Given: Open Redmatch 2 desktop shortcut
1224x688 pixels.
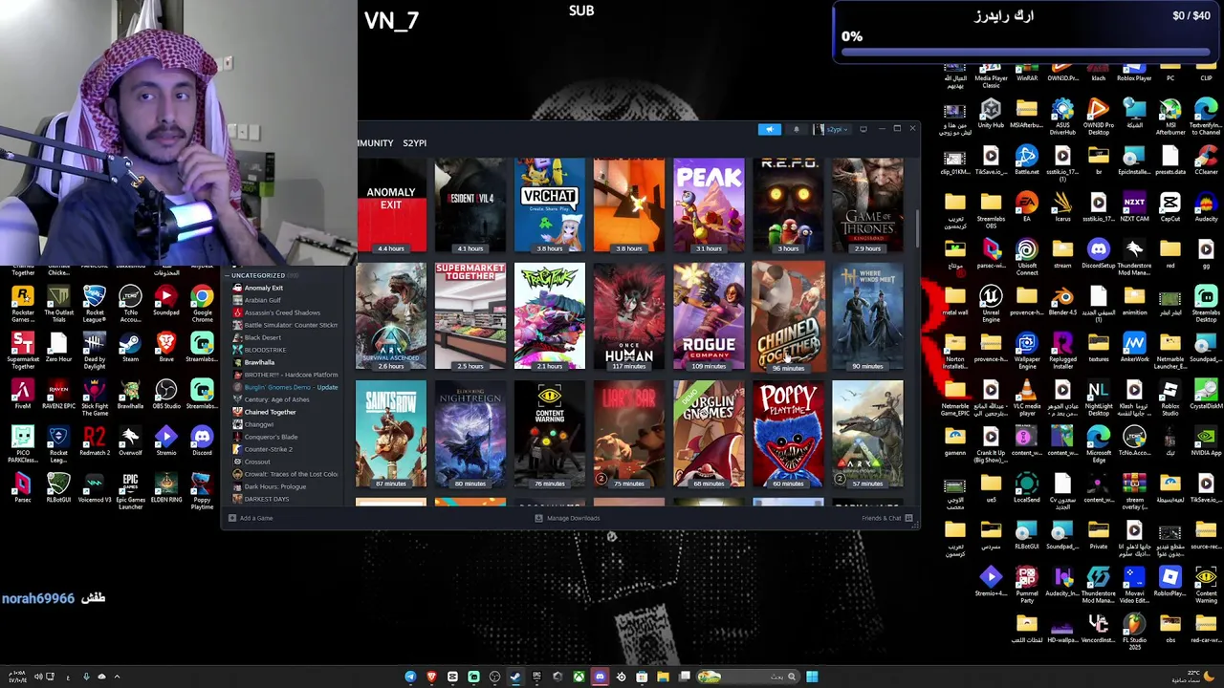Looking at the screenshot, I should [95, 441].
